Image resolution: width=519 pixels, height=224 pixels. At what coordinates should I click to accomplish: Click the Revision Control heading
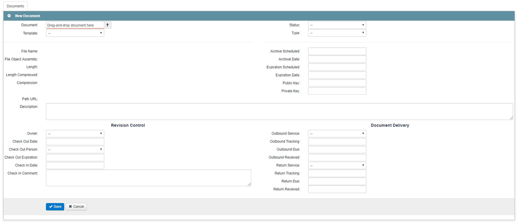click(128, 125)
